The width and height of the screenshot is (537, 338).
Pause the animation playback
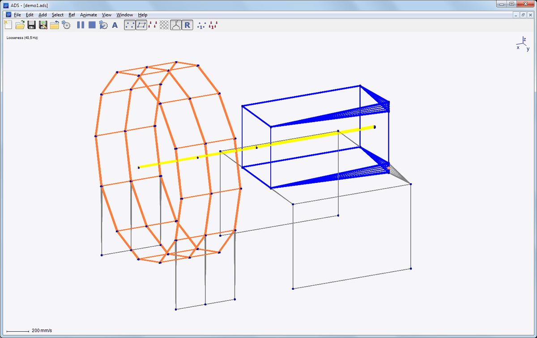pos(80,25)
